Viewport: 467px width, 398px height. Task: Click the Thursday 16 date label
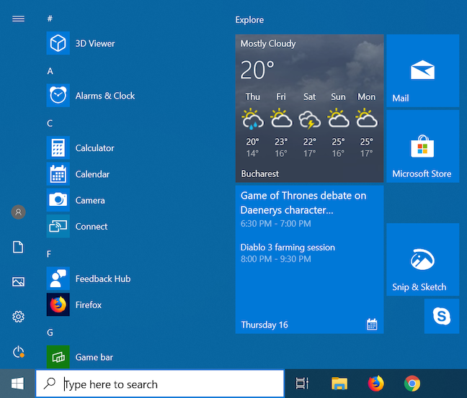pos(264,325)
